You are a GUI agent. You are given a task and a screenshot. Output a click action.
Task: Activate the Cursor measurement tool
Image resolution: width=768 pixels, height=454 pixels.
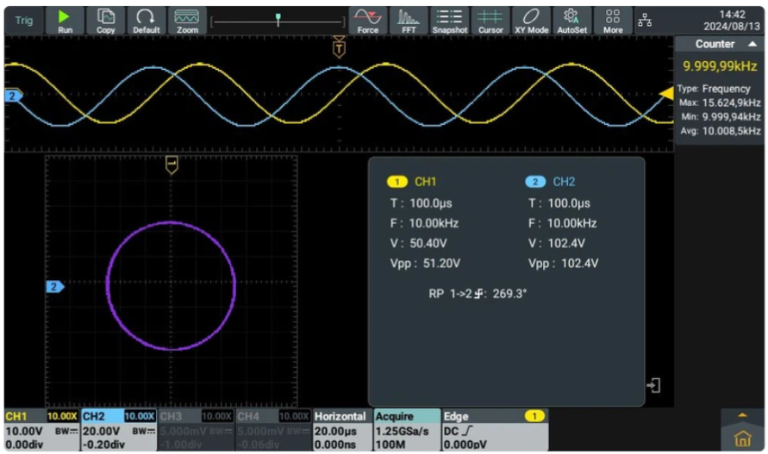click(x=490, y=21)
